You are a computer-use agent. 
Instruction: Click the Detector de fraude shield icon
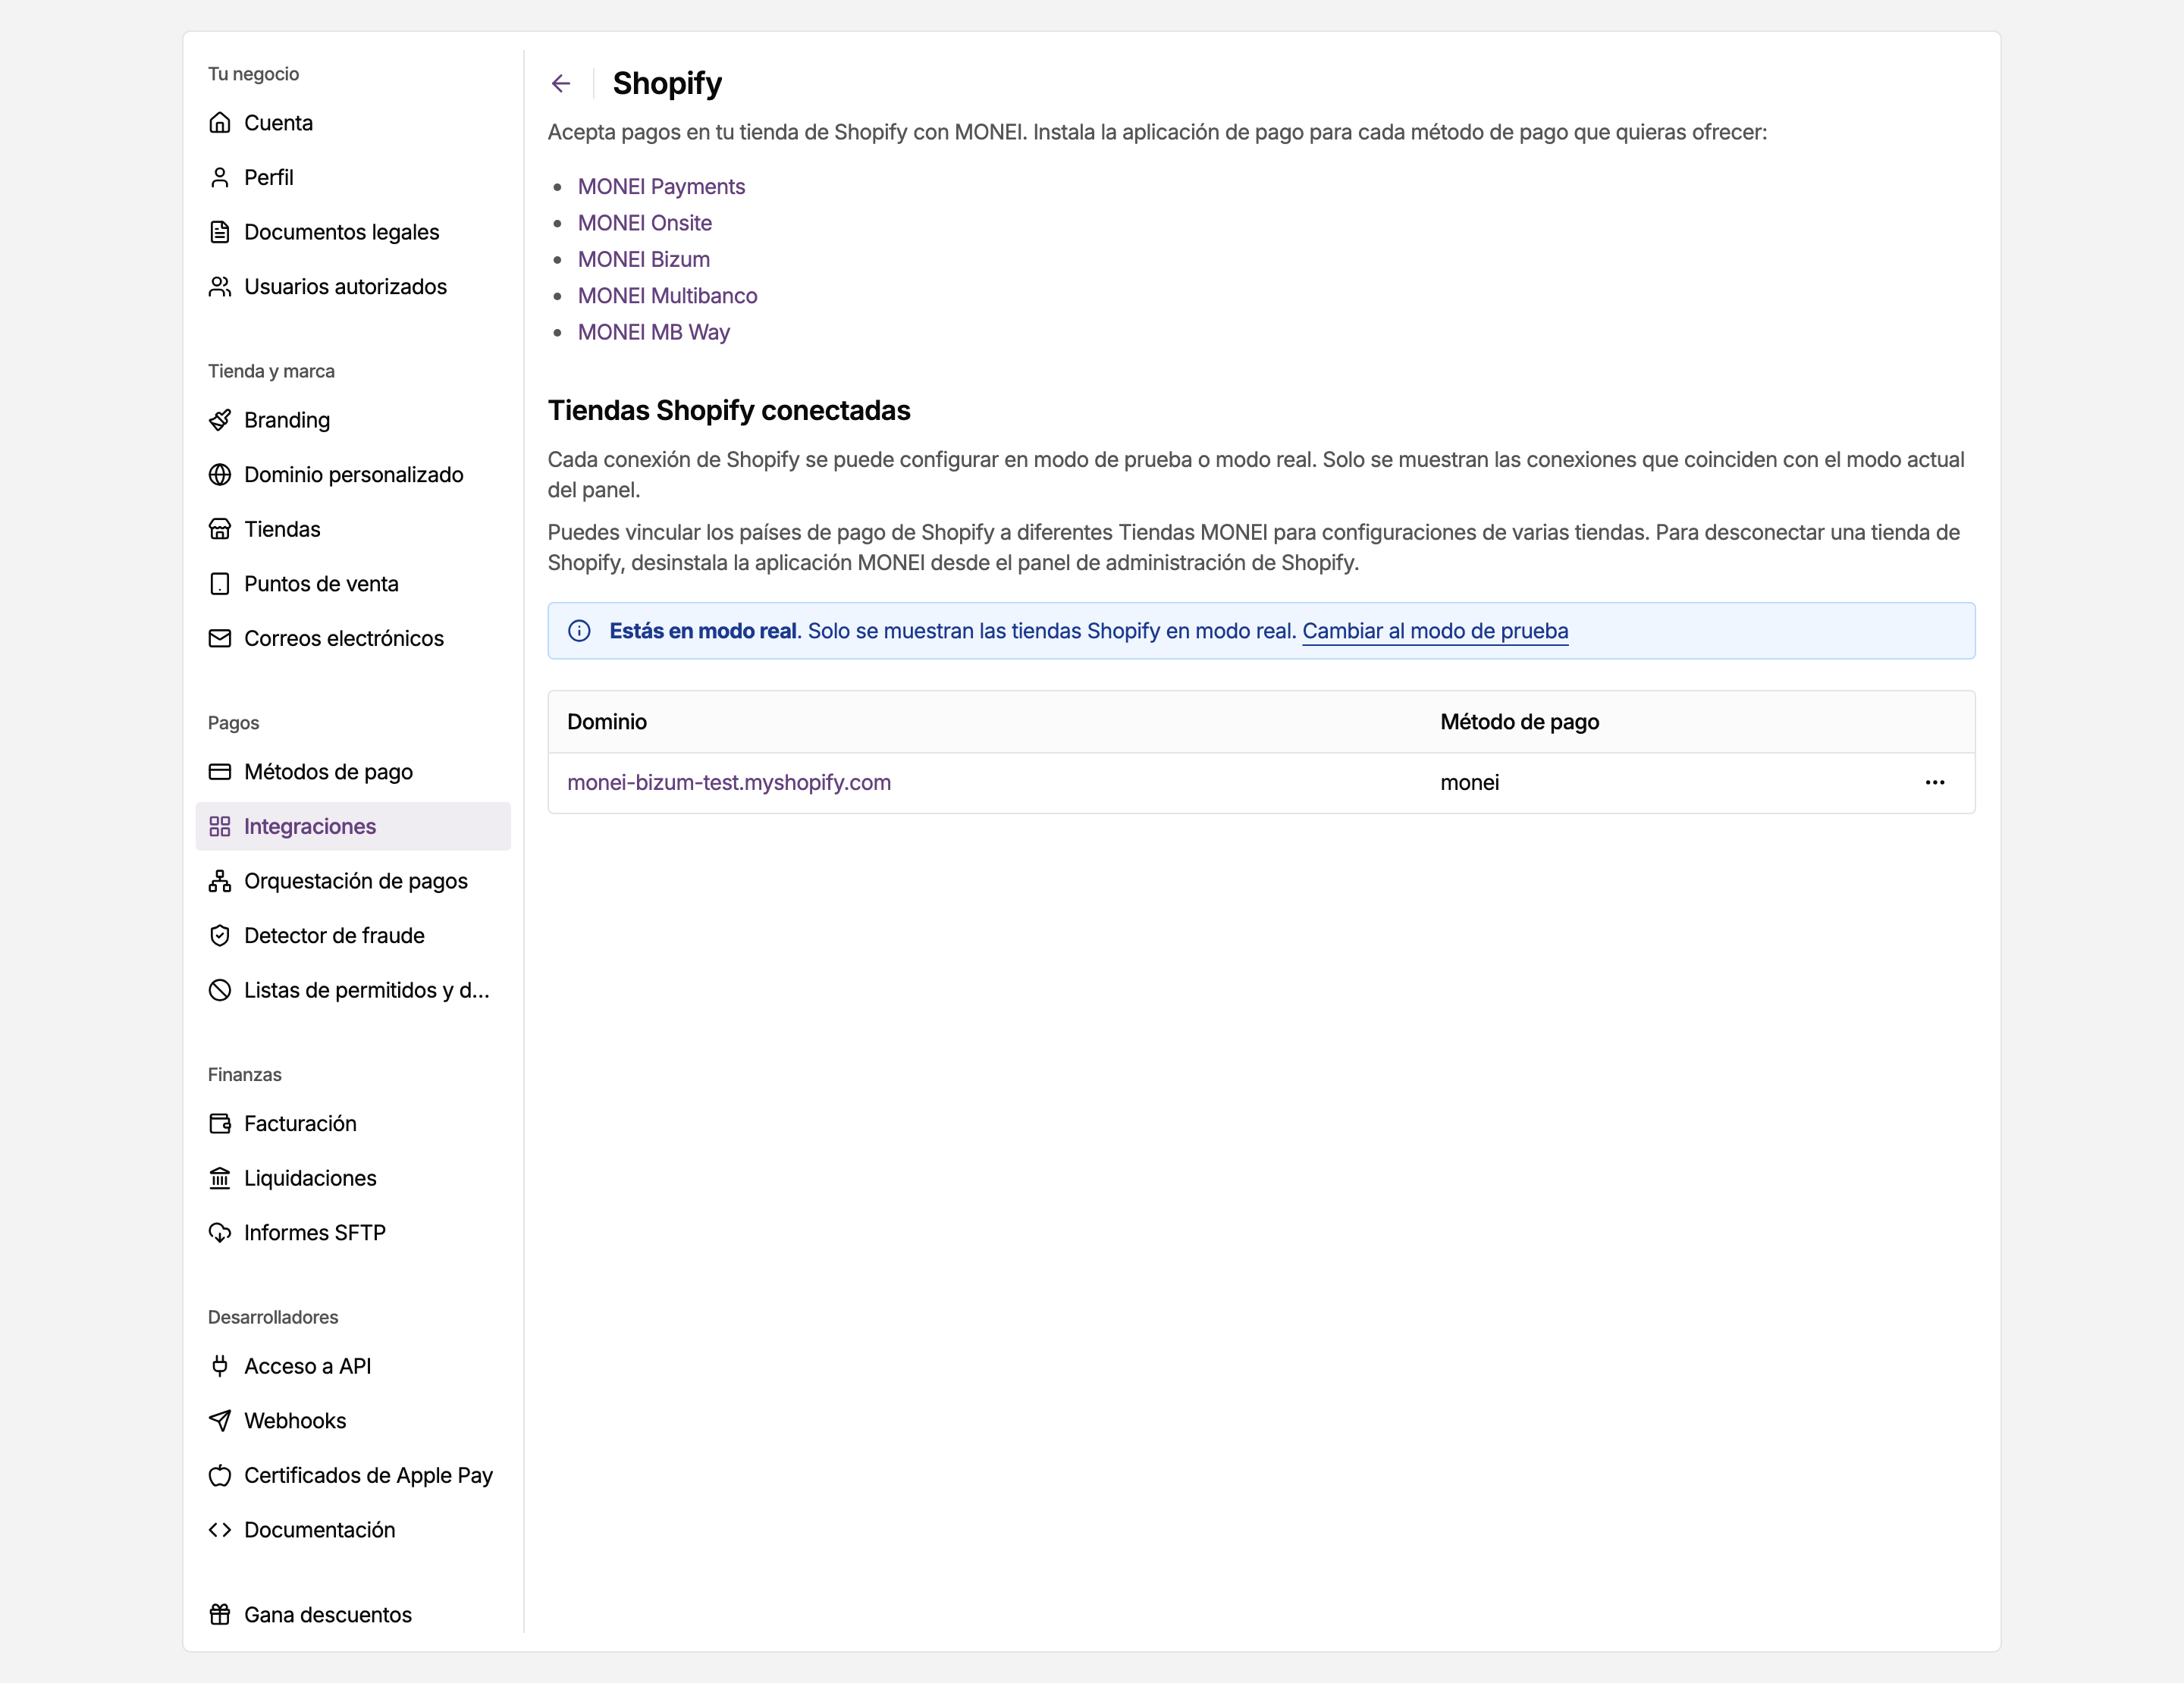220,936
